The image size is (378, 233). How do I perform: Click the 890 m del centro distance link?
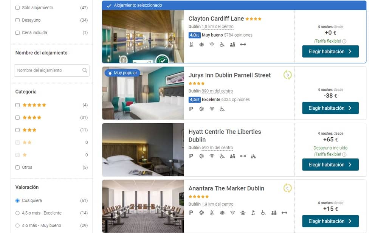click(x=217, y=91)
